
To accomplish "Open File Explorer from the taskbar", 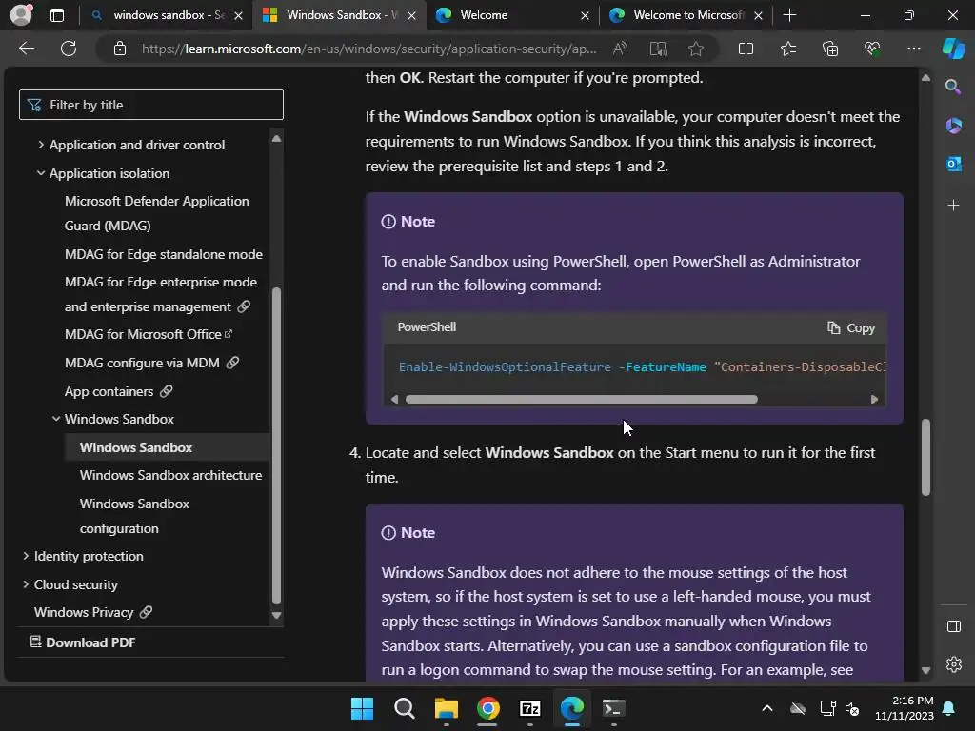I will point(446,708).
